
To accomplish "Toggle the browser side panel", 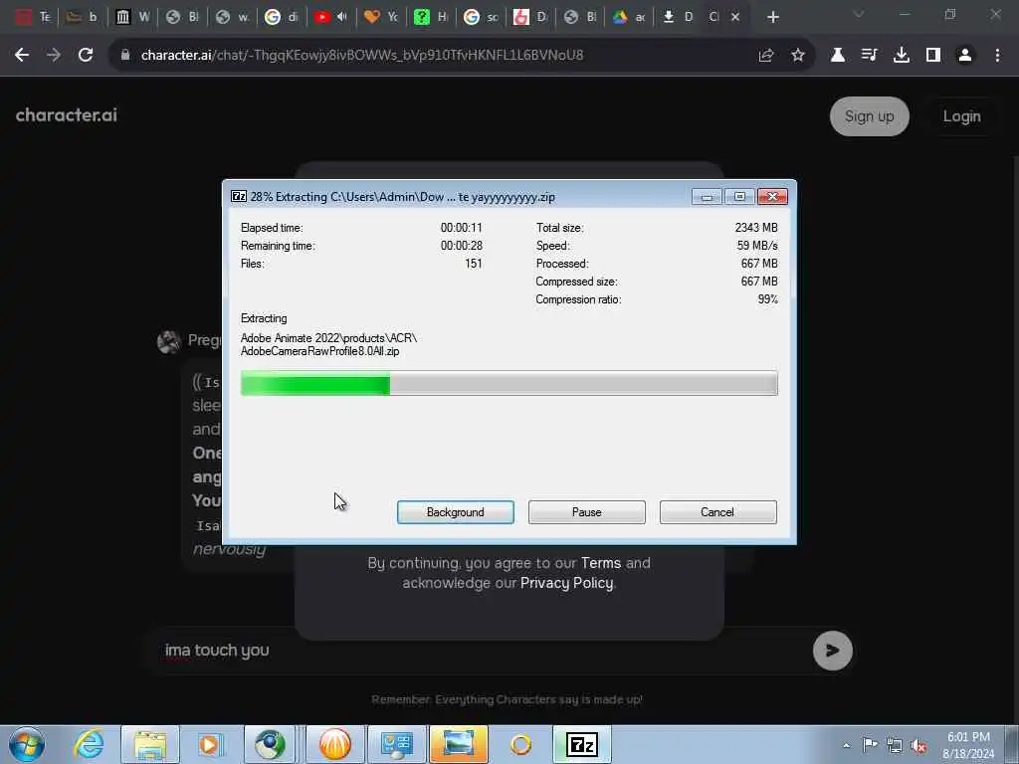I will 933,56.
